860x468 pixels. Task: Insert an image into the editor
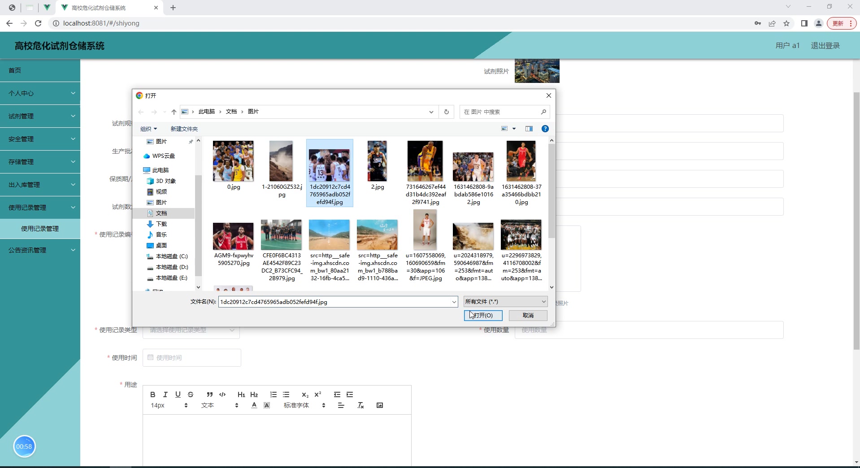pos(380,405)
